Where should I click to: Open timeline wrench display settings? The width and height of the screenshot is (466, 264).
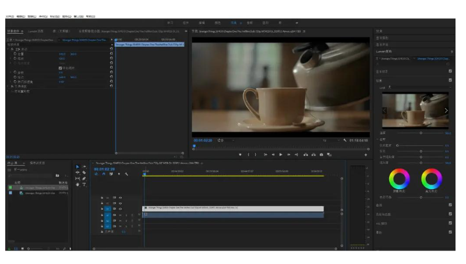tap(126, 174)
